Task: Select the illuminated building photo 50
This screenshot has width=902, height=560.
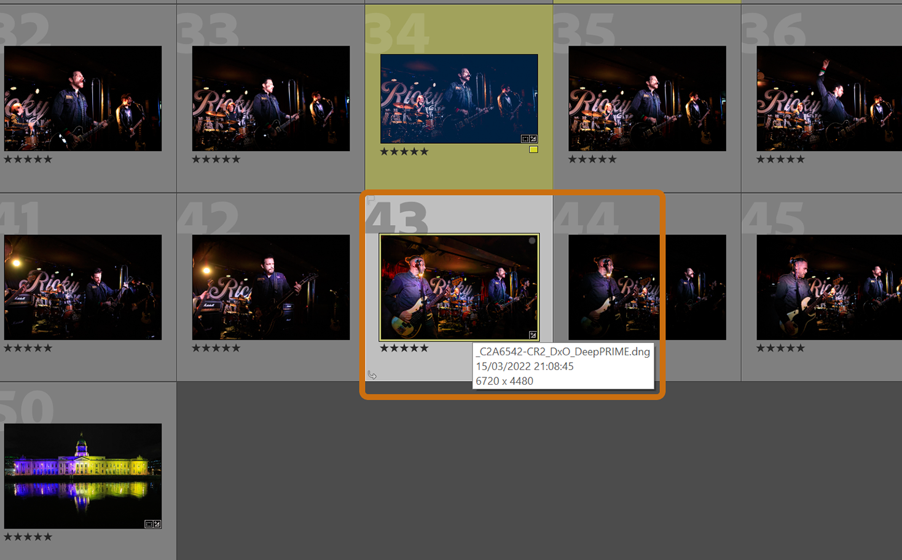Action: [83, 476]
